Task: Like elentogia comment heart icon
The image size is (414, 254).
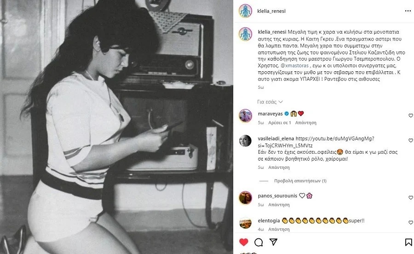Action: point(411,223)
